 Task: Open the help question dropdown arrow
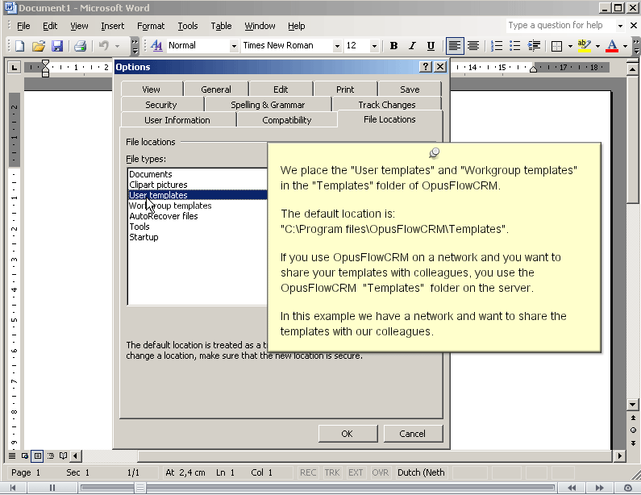coord(620,26)
